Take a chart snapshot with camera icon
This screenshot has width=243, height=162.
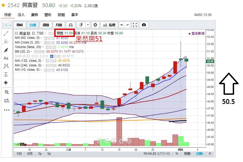(144, 25)
